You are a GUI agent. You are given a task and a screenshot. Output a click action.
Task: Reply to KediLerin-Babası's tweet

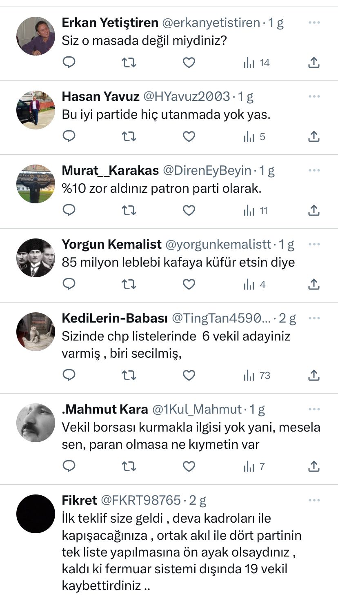coord(69,375)
